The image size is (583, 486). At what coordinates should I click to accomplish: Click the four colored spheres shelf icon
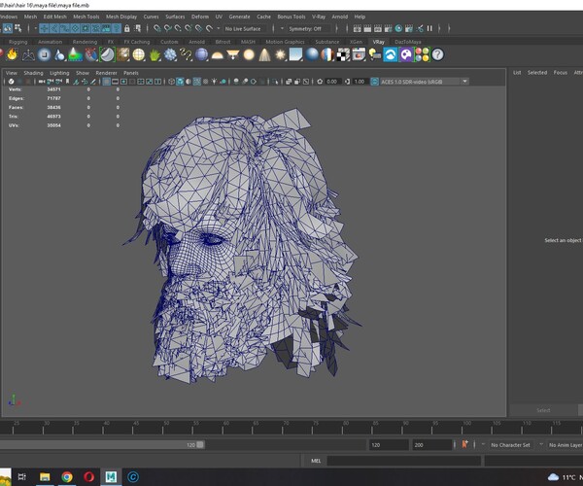pyautogui.click(x=422, y=54)
